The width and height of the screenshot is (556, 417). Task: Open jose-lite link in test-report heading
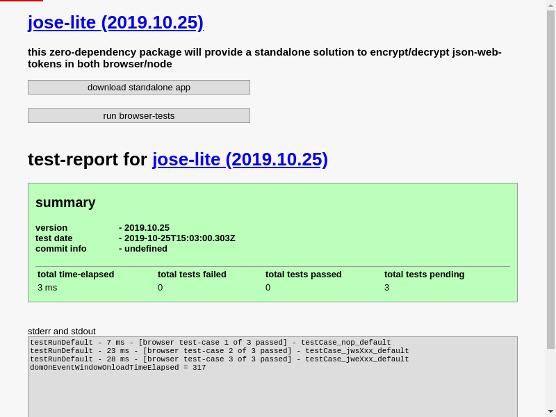click(240, 159)
